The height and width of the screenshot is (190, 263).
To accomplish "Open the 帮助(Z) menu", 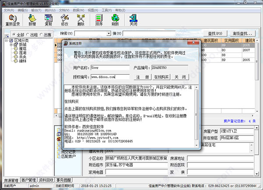I will coord(120,10).
